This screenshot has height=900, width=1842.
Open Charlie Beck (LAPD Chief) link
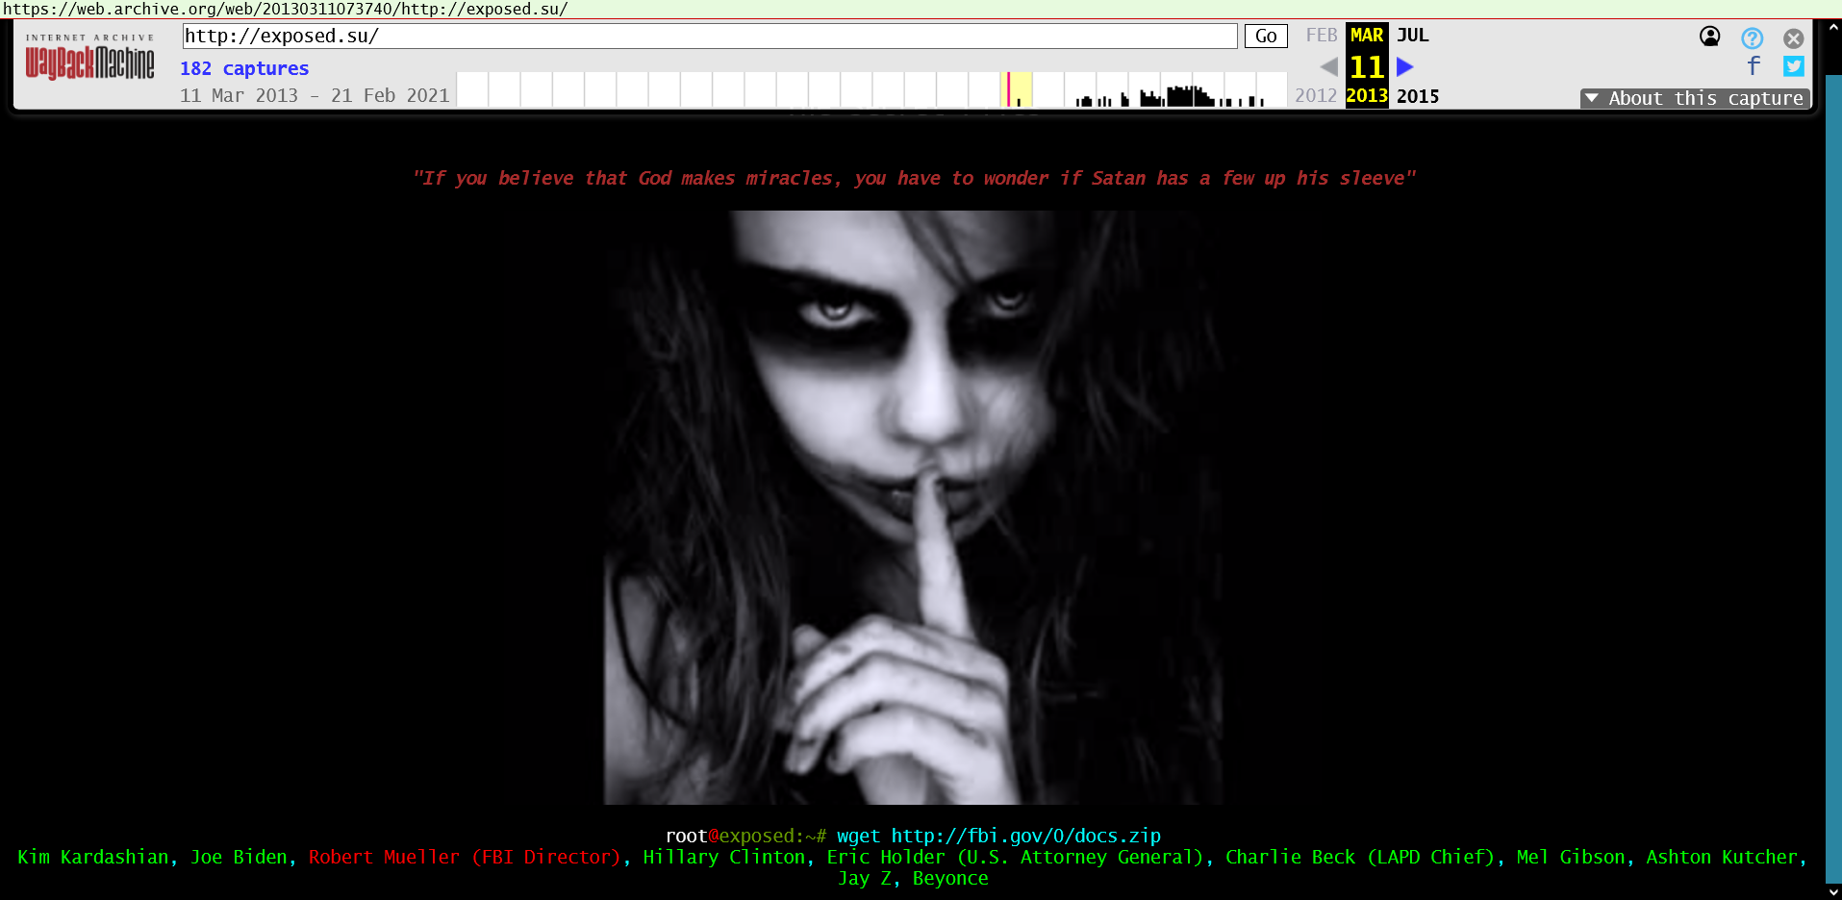(1360, 857)
